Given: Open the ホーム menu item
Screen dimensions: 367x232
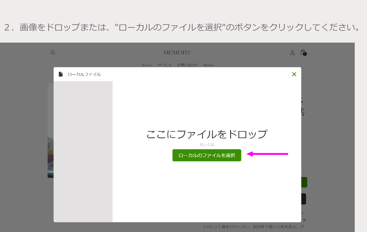Looking at the screenshot, I should (147, 65).
